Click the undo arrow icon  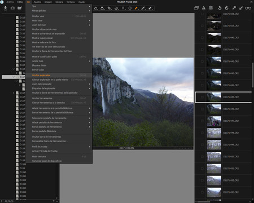point(220,8)
